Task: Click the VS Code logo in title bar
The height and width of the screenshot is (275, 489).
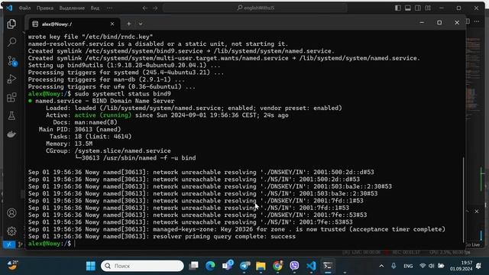Action: (9, 8)
